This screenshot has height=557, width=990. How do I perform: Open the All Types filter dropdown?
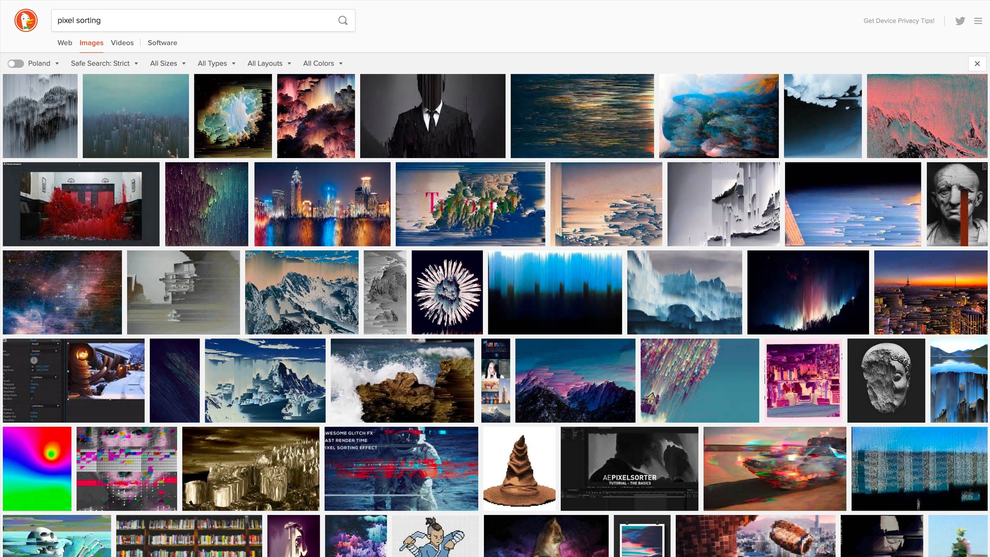[x=217, y=63]
